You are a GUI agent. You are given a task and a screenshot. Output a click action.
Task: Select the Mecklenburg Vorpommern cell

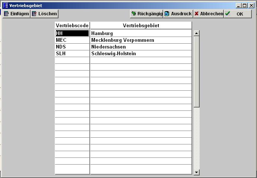tap(141, 40)
